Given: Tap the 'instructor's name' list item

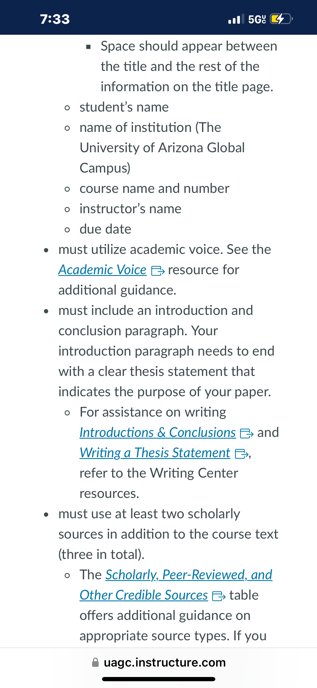Looking at the screenshot, I should coord(130,209).
